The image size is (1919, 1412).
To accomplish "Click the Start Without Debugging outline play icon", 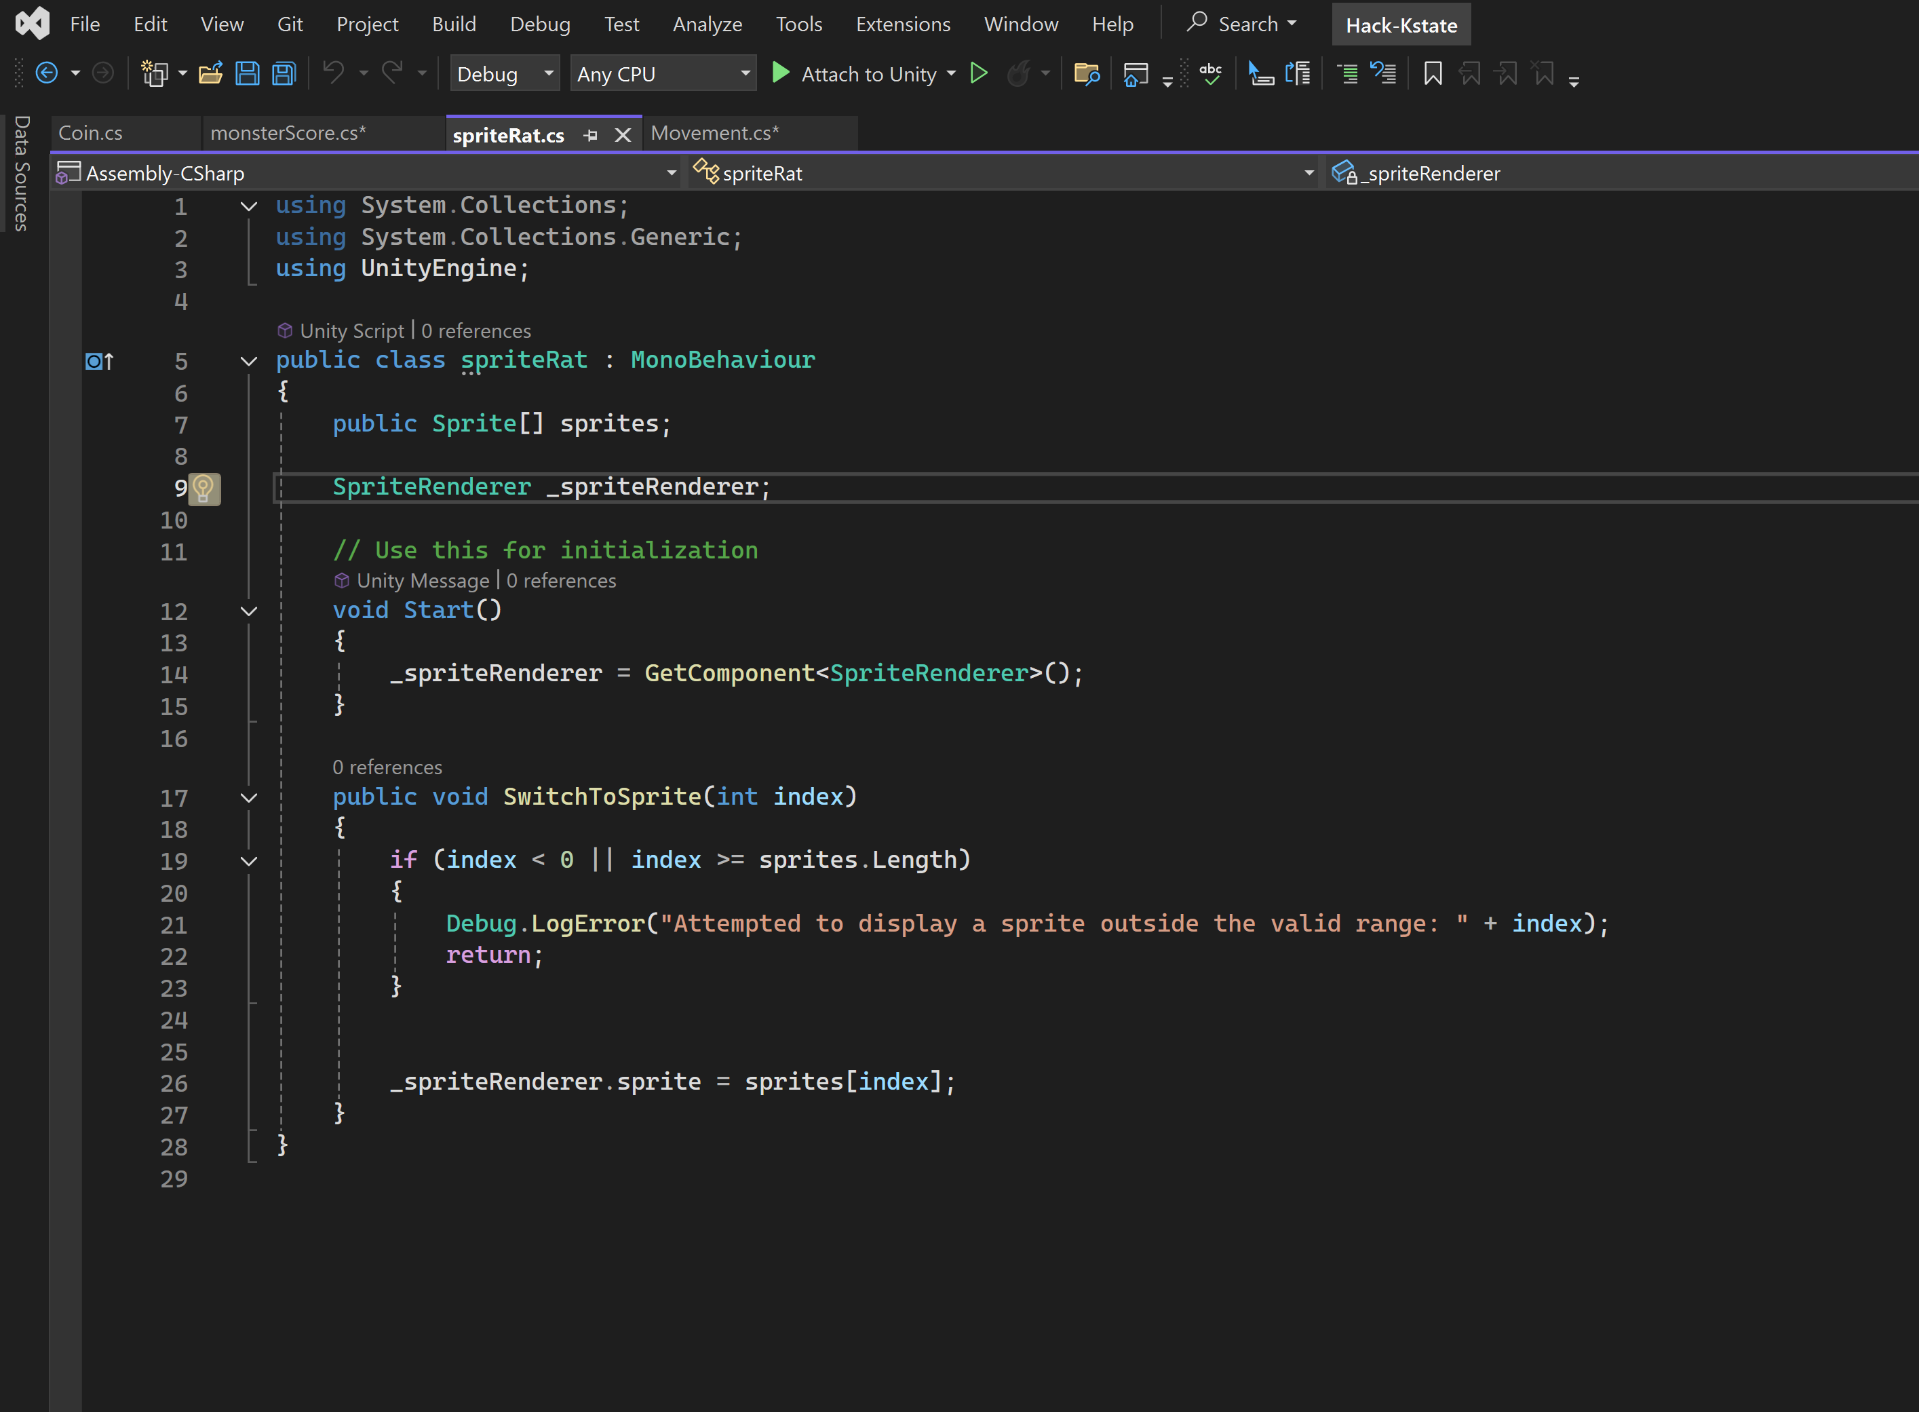I will [x=979, y=73].
